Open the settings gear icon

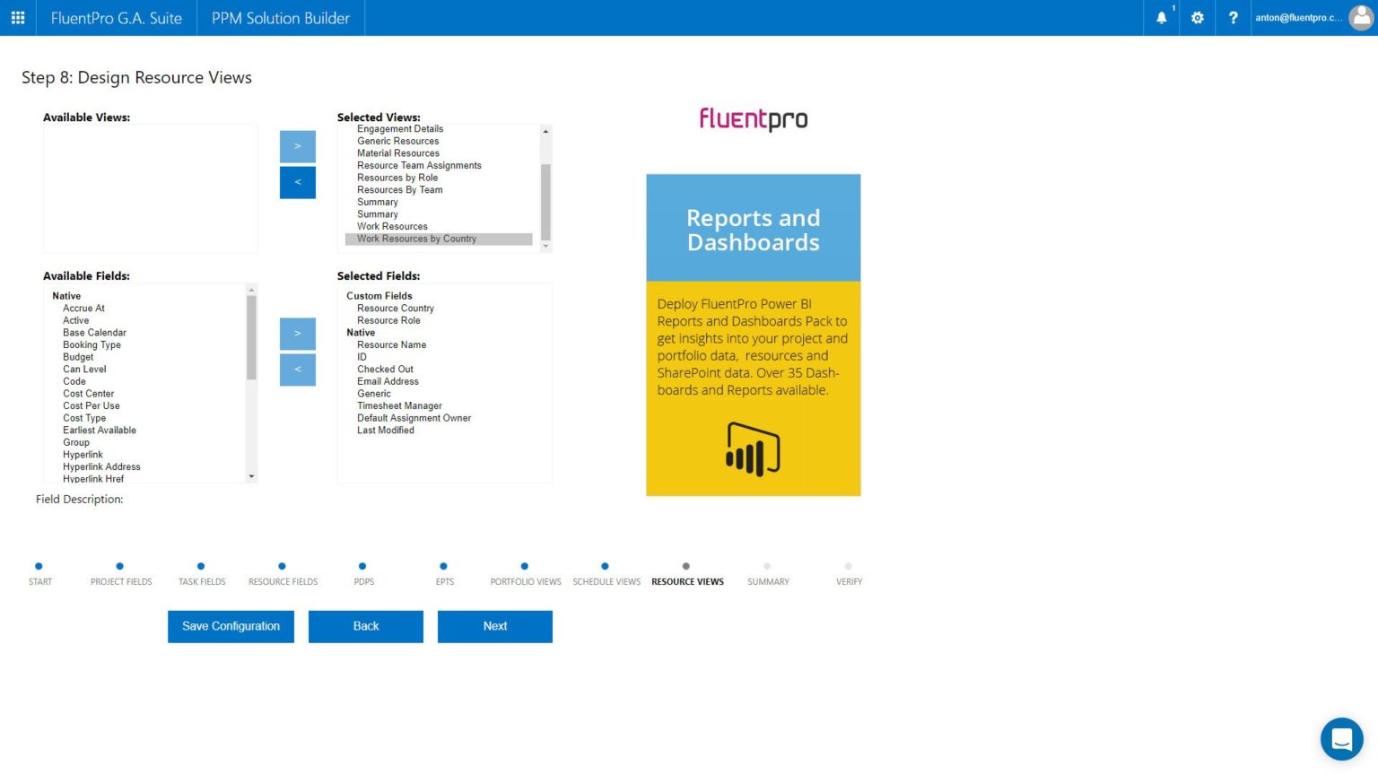point(1197,17)
